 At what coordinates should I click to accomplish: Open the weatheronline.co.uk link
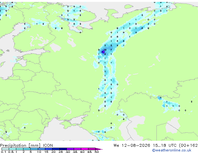[x=172, y=150]
